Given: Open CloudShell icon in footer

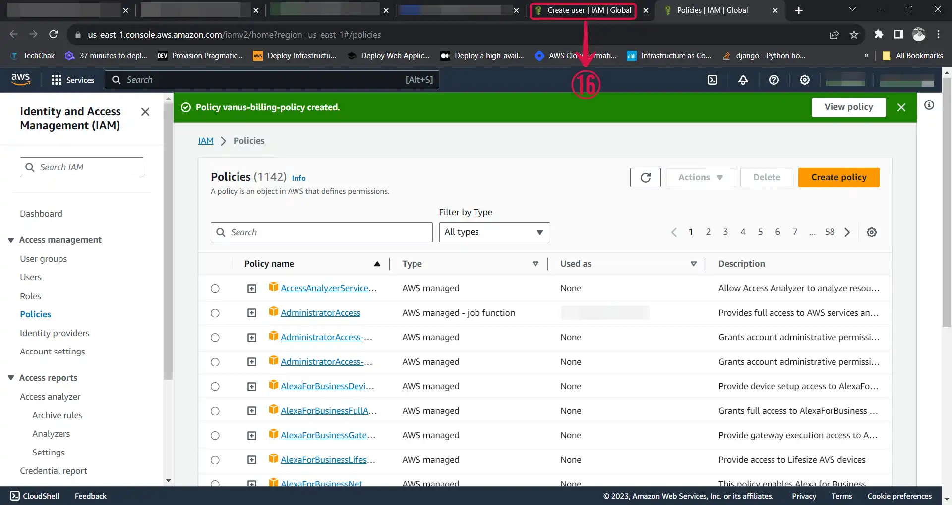Looking at the screenshot, I should tap(15, 496).
